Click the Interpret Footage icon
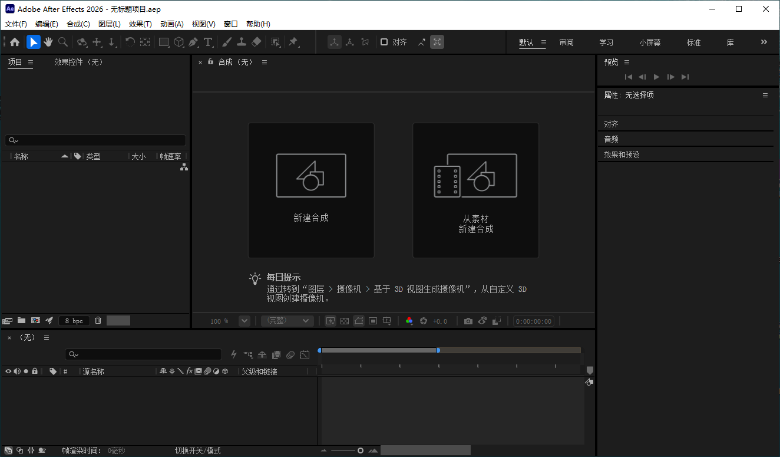The width and height of the screenshot is (780, 457). coord(8,320)
